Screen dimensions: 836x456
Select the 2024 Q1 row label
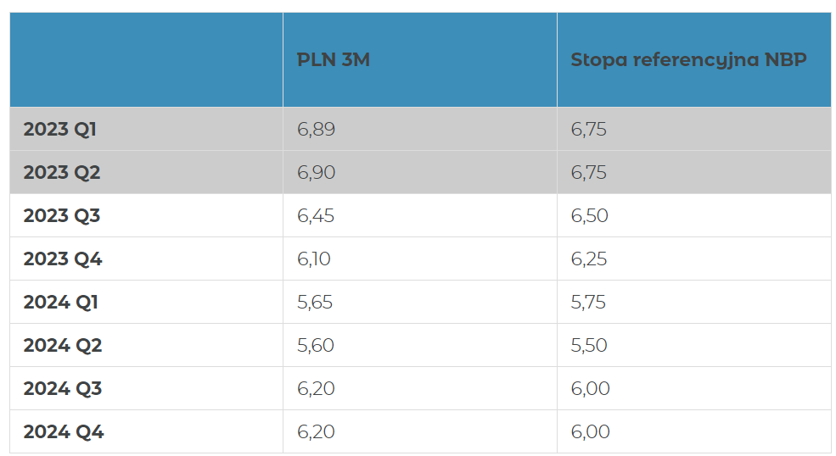coord(61,302)
